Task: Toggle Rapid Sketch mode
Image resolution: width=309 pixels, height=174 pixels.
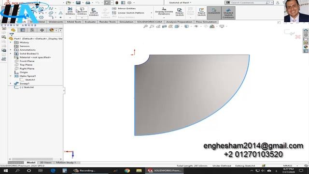Action: 201,12
